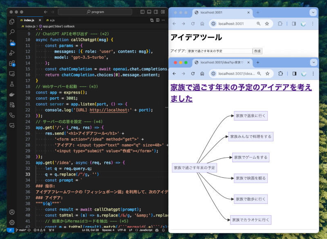327x239 pixels.
Task: Open the Docker view in the activity bar
Action: 12,94
